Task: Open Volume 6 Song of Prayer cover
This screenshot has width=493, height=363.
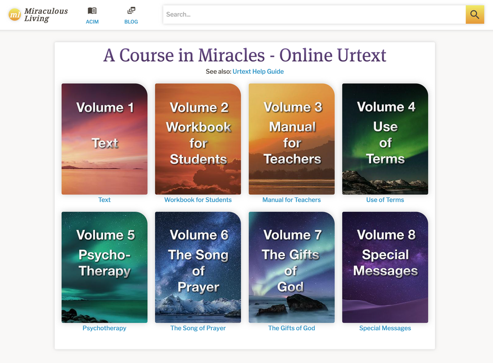Action: (x=198, y=267)
